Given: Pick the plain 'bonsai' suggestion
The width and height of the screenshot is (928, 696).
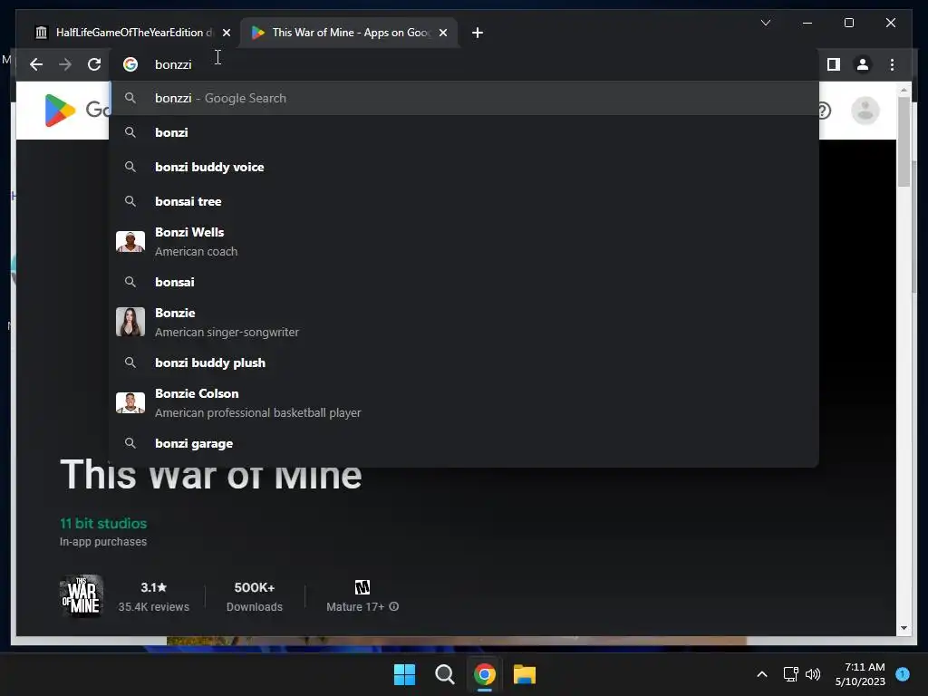Looking at the screenshot, I should point(464,282).
